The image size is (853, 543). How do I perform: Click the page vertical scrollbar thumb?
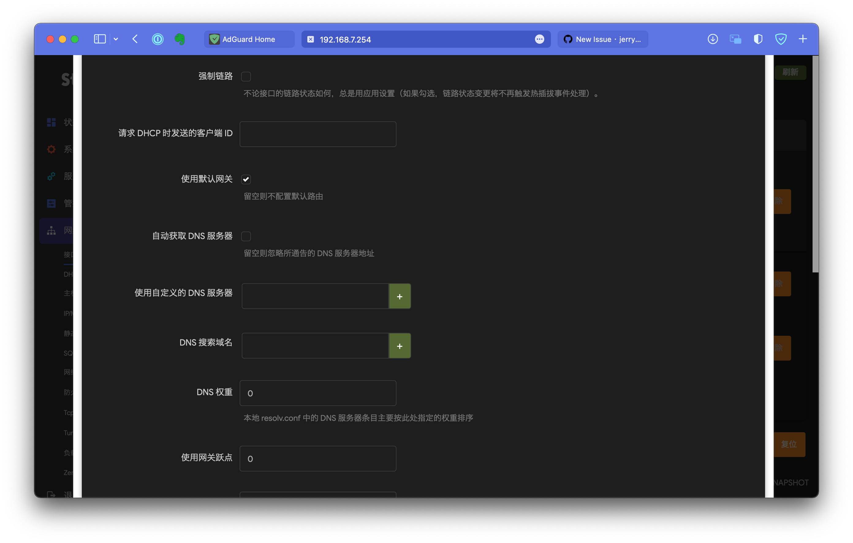pos(815,163)
